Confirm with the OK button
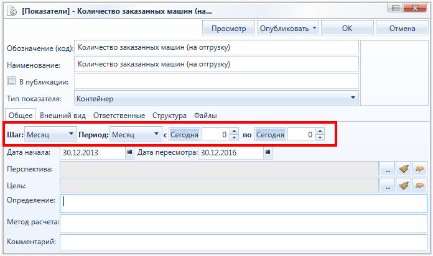 click(347, 28)
